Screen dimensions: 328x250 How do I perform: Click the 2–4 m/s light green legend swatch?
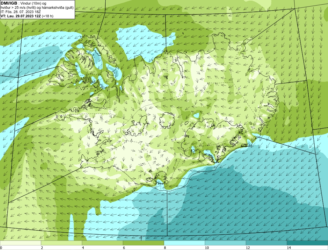point(62,243)
